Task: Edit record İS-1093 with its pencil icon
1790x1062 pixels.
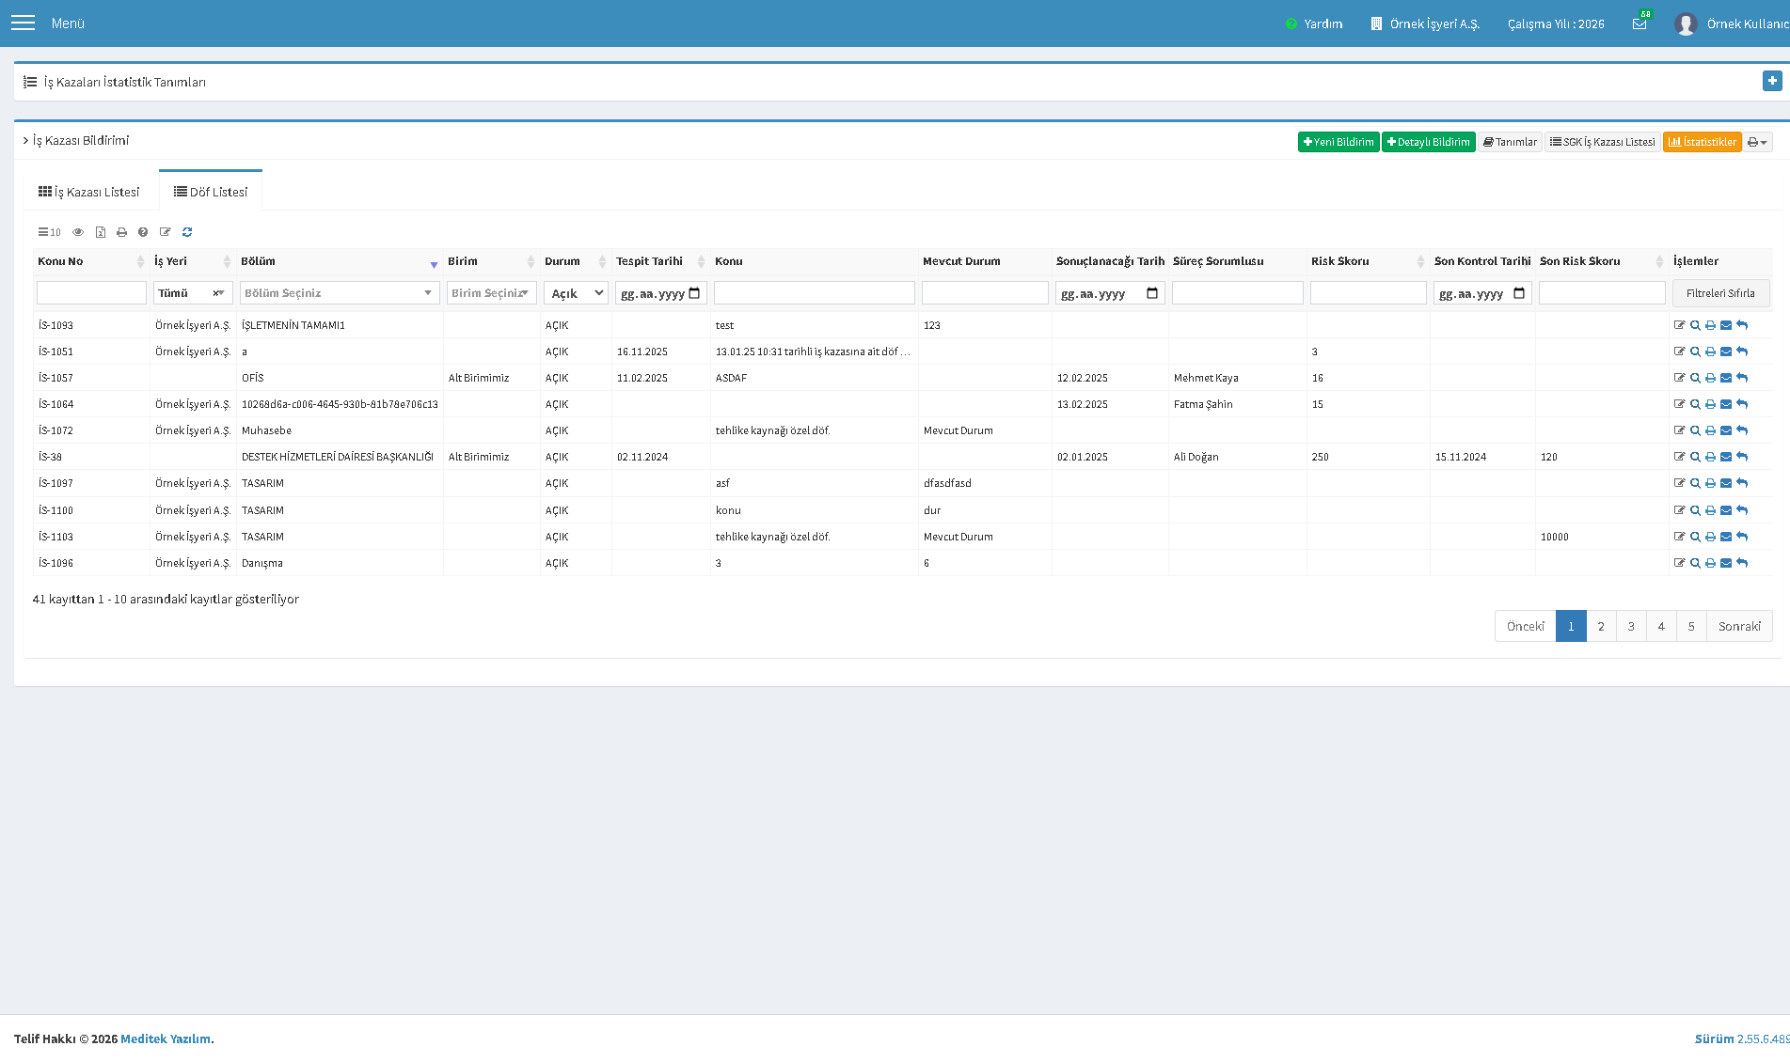Action: (x=1679, y=325)
